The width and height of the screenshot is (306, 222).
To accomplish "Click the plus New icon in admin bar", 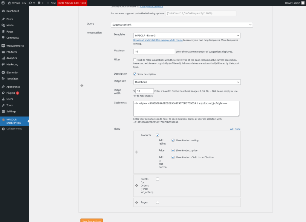I will 48,3.
